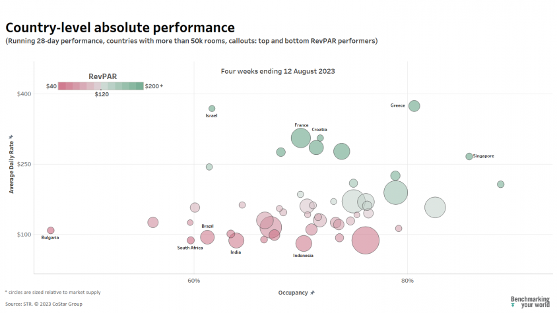Image resolution: width=557 pixels, height=313 pixels.
Task: Click the Average Daily Rate axis title
Action: coord(11,167)
